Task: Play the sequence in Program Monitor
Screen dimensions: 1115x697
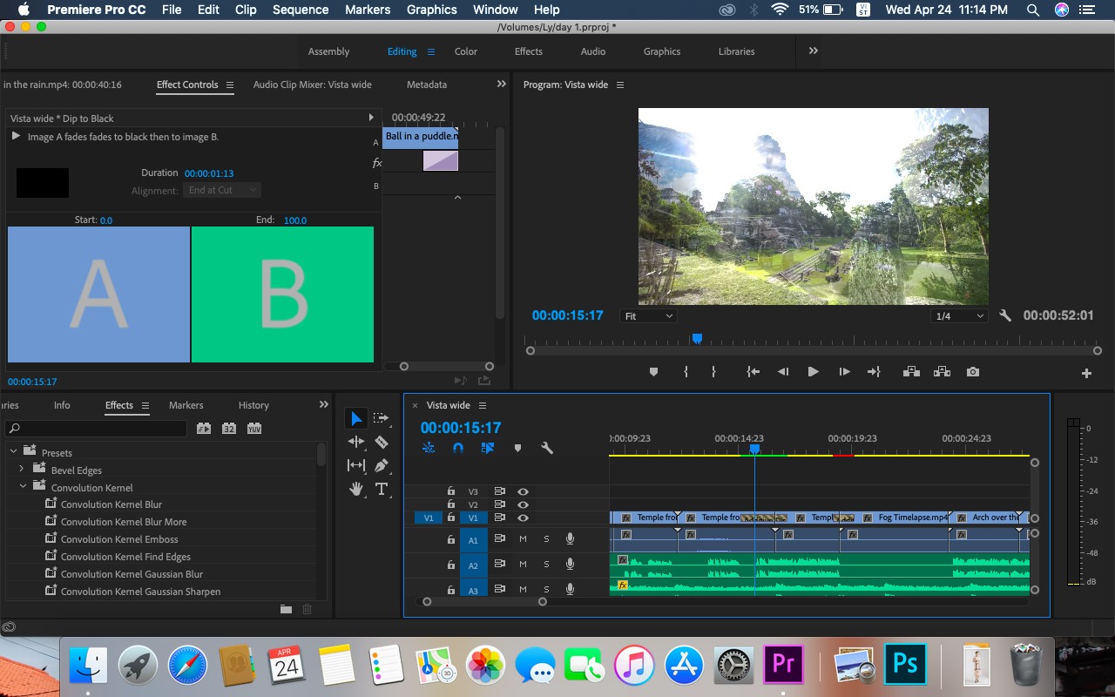Action: (x=813, y=372)
